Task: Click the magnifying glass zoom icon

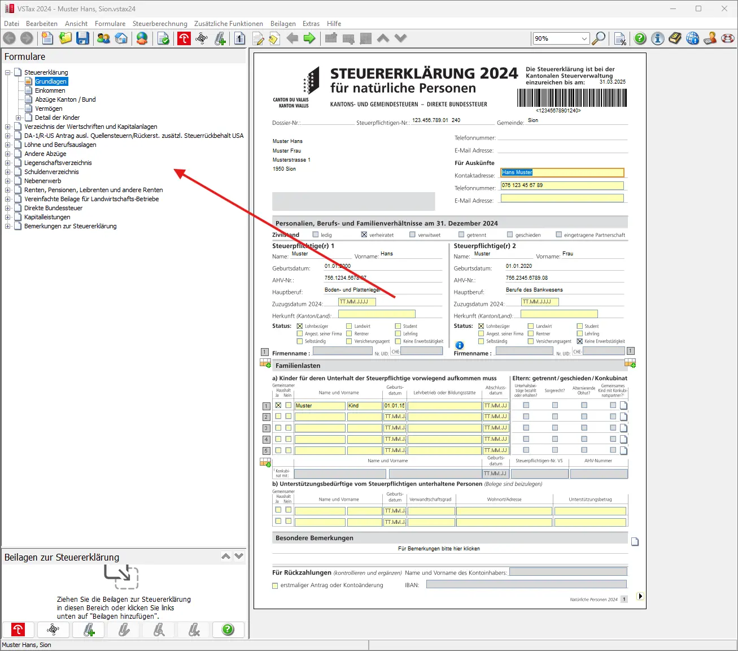Action: click(x=599, y=38)
